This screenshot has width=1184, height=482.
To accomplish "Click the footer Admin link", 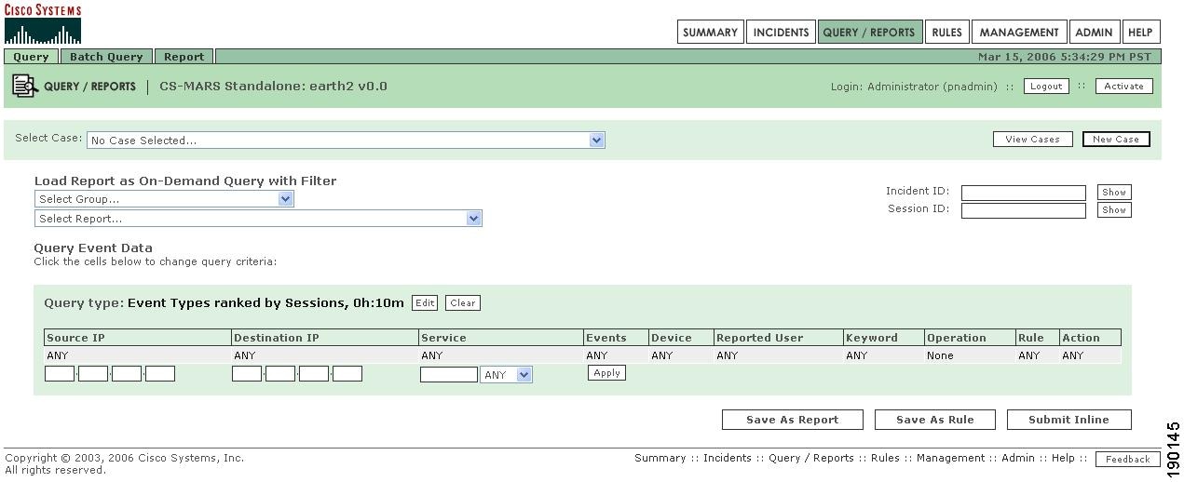I will click(x=1018, y=458).
